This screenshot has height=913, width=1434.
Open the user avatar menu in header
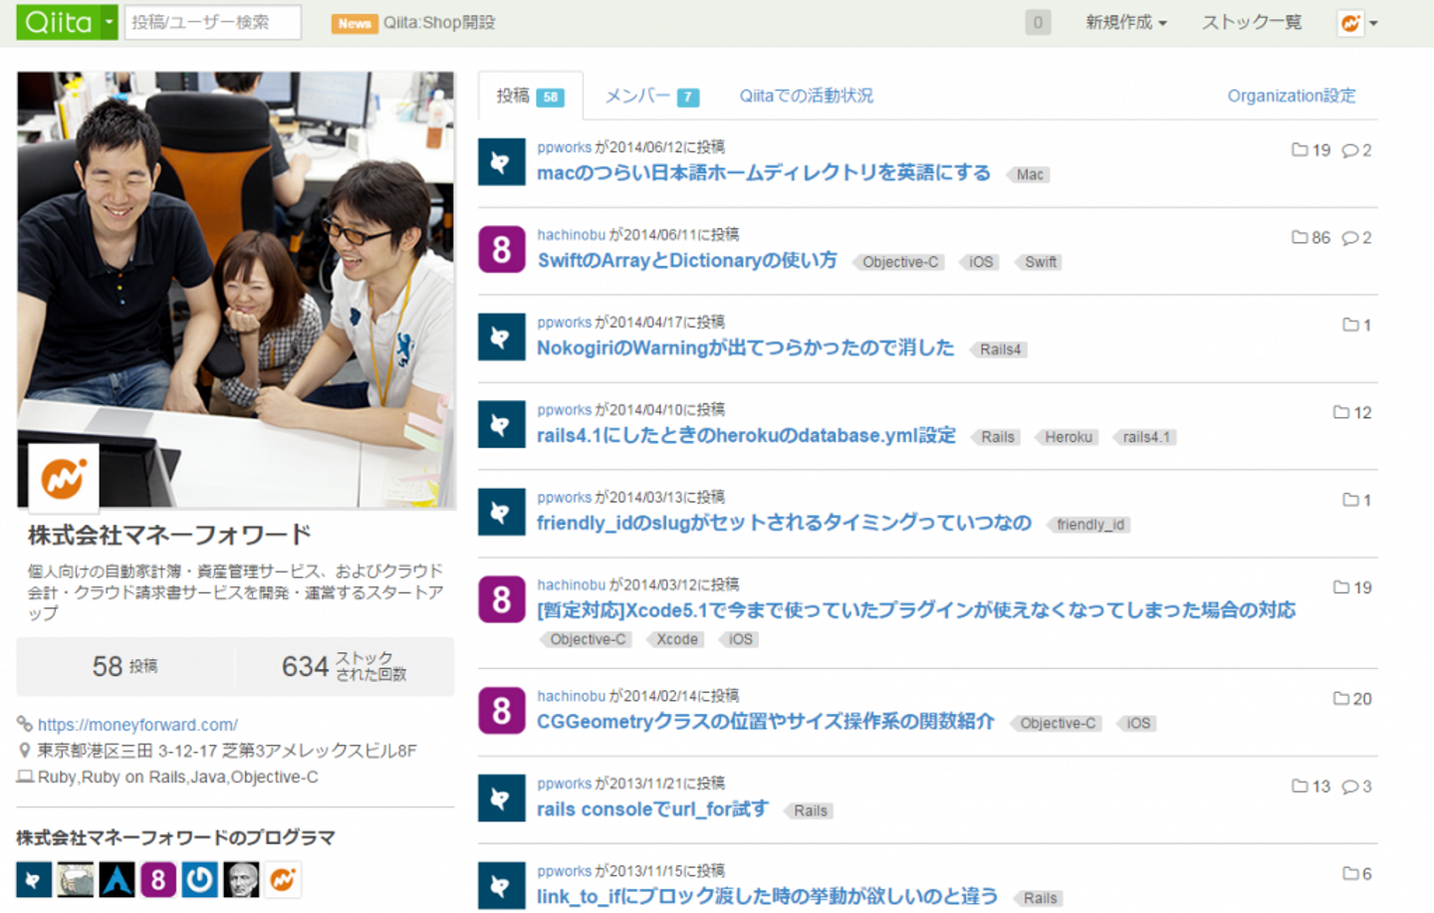coord(1358,23)
